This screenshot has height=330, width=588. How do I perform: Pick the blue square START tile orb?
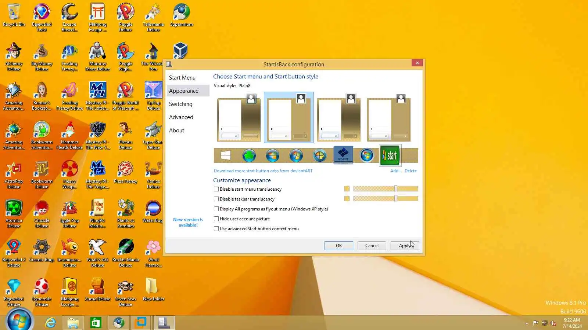[343, 154]
